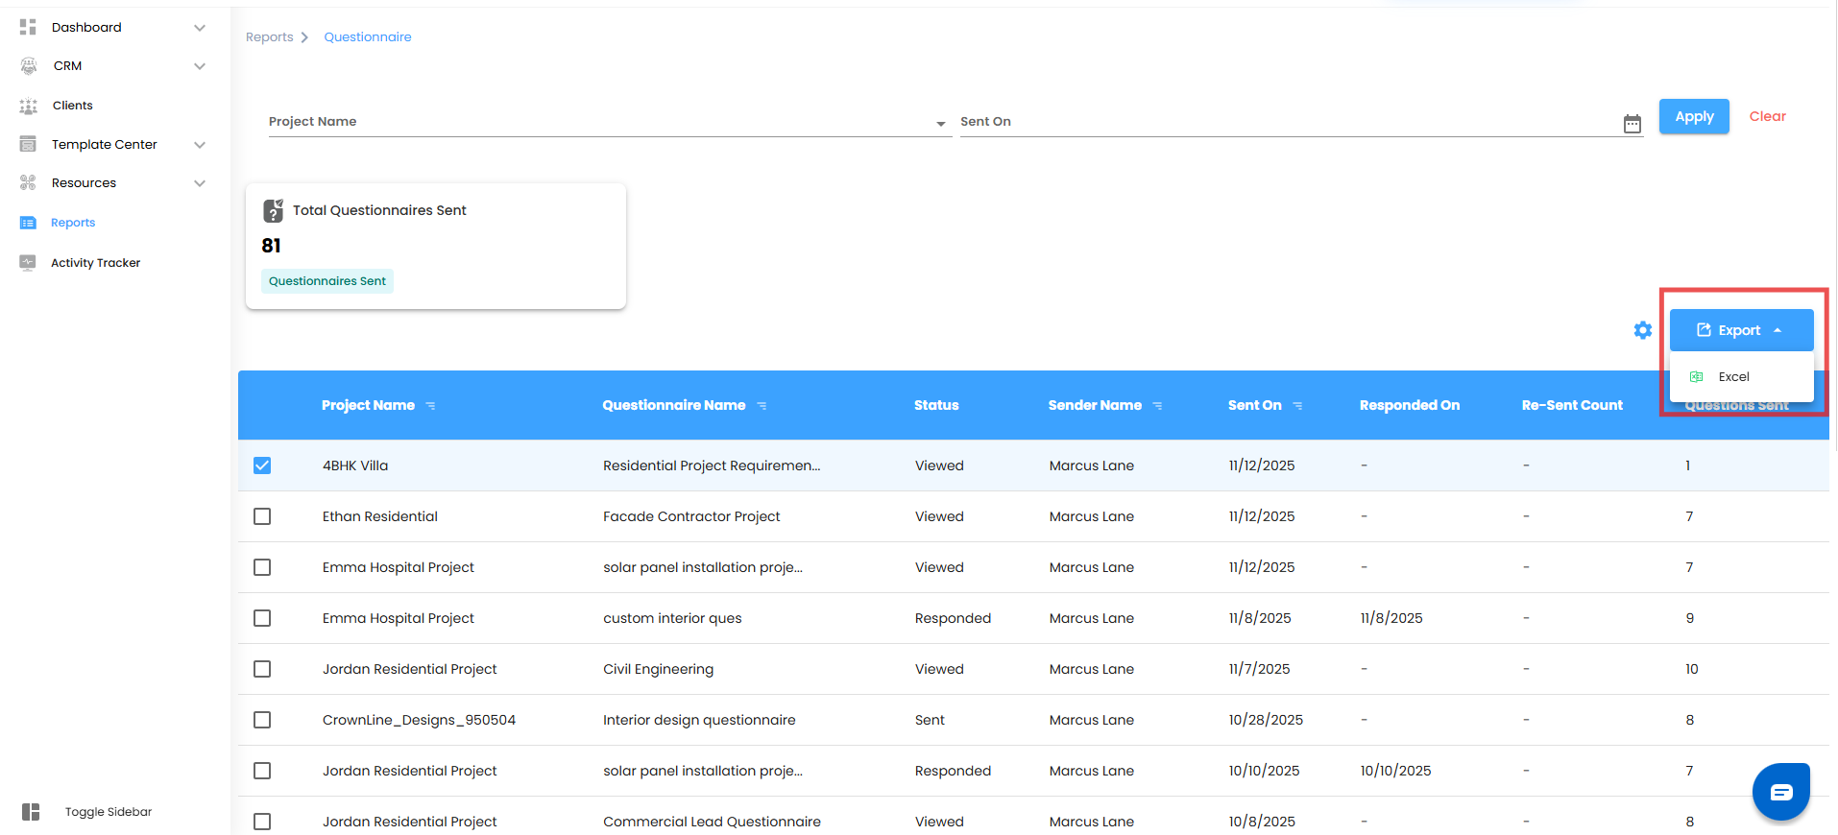Expand the Resources menu chevron

(200, 183)
